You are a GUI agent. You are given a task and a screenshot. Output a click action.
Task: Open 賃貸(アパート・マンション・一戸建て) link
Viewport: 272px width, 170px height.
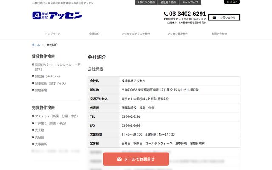coord(58,67)
